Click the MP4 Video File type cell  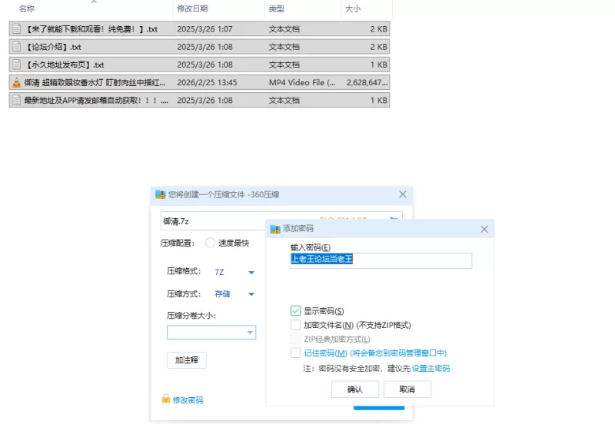pyautogui.click(x=302, y=82)
